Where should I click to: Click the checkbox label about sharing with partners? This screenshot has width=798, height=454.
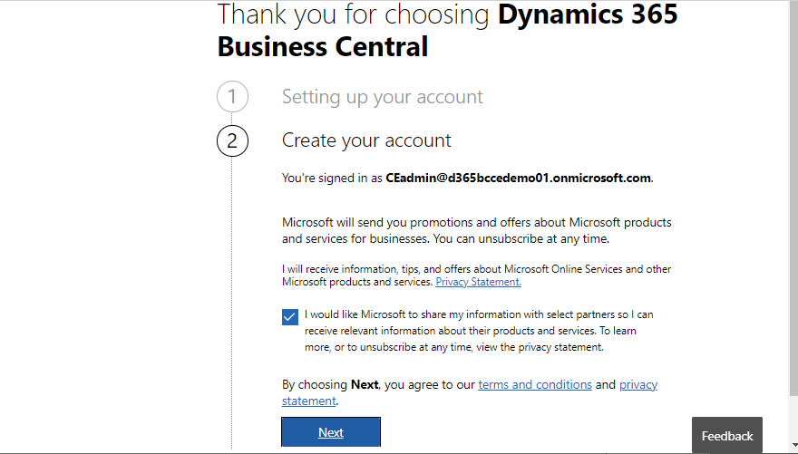[479, 331]
